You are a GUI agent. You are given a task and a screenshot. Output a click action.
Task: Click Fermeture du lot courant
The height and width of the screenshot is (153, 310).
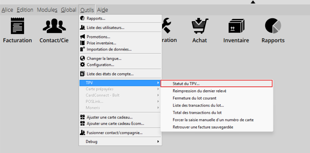click(194, 98)
